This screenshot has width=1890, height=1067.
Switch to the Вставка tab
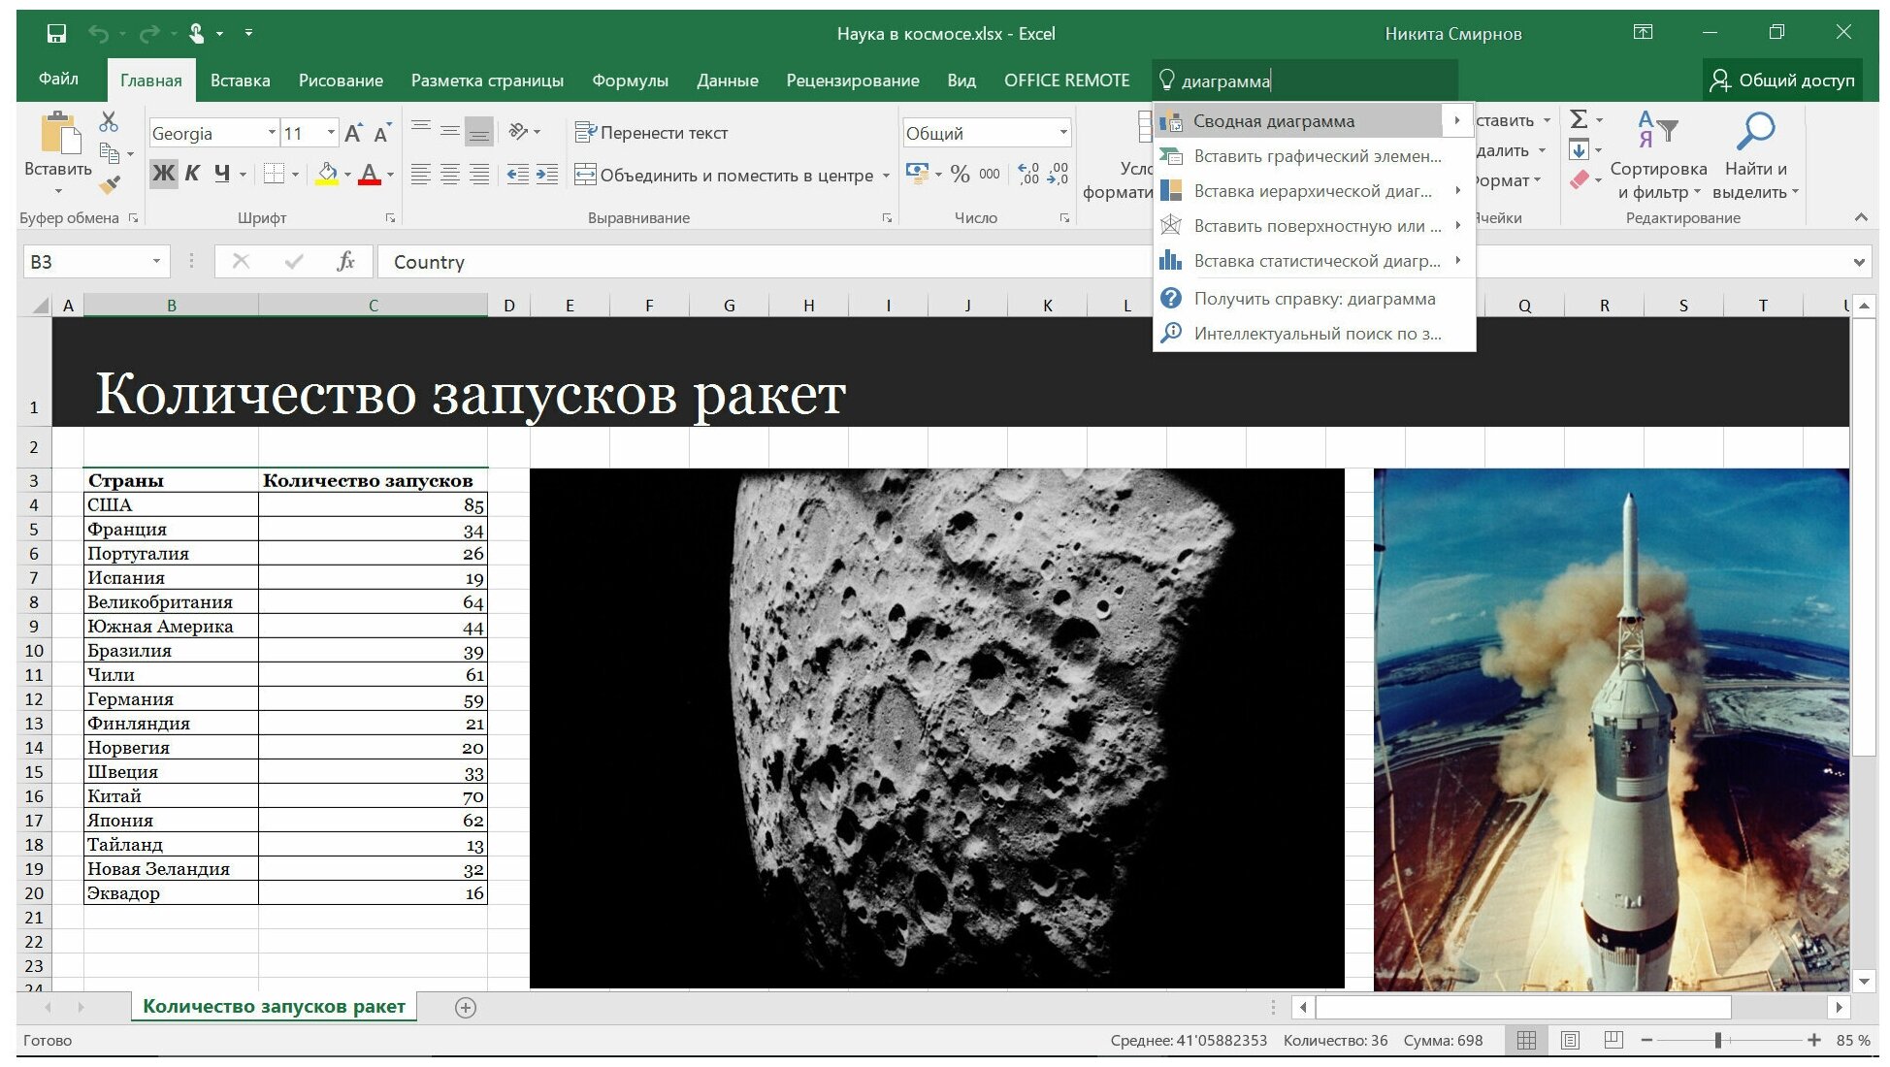point(240,81)
